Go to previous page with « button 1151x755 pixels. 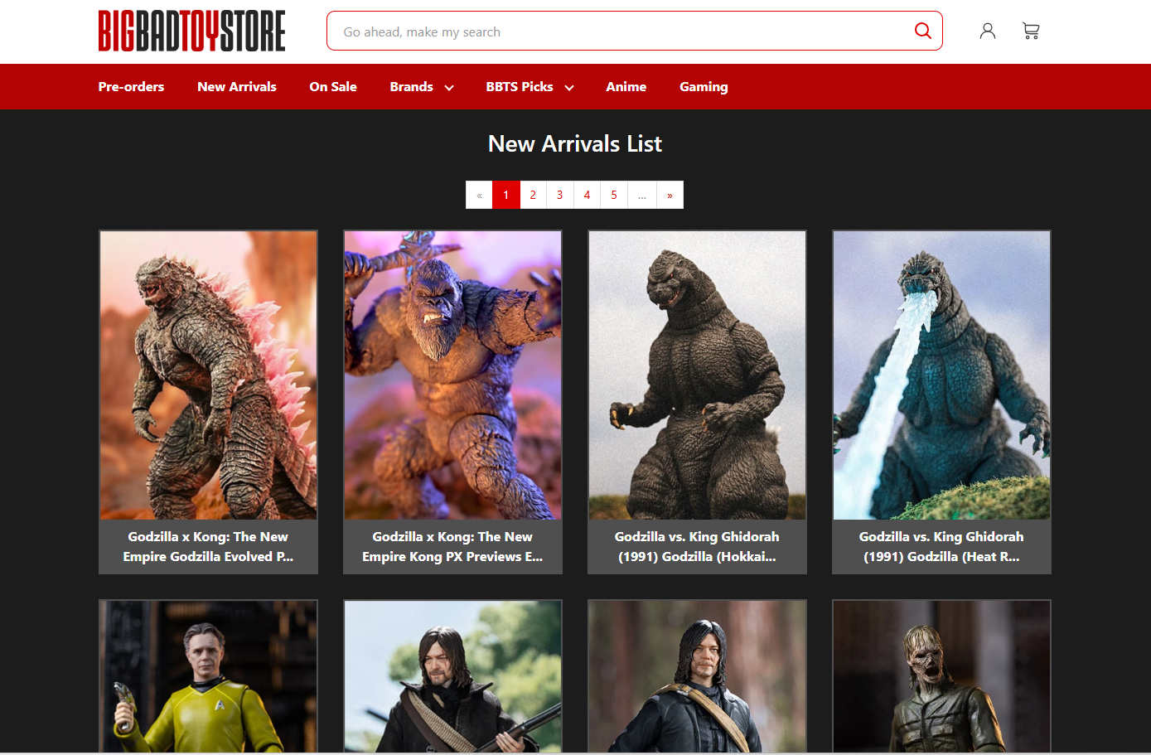point(479,195)
